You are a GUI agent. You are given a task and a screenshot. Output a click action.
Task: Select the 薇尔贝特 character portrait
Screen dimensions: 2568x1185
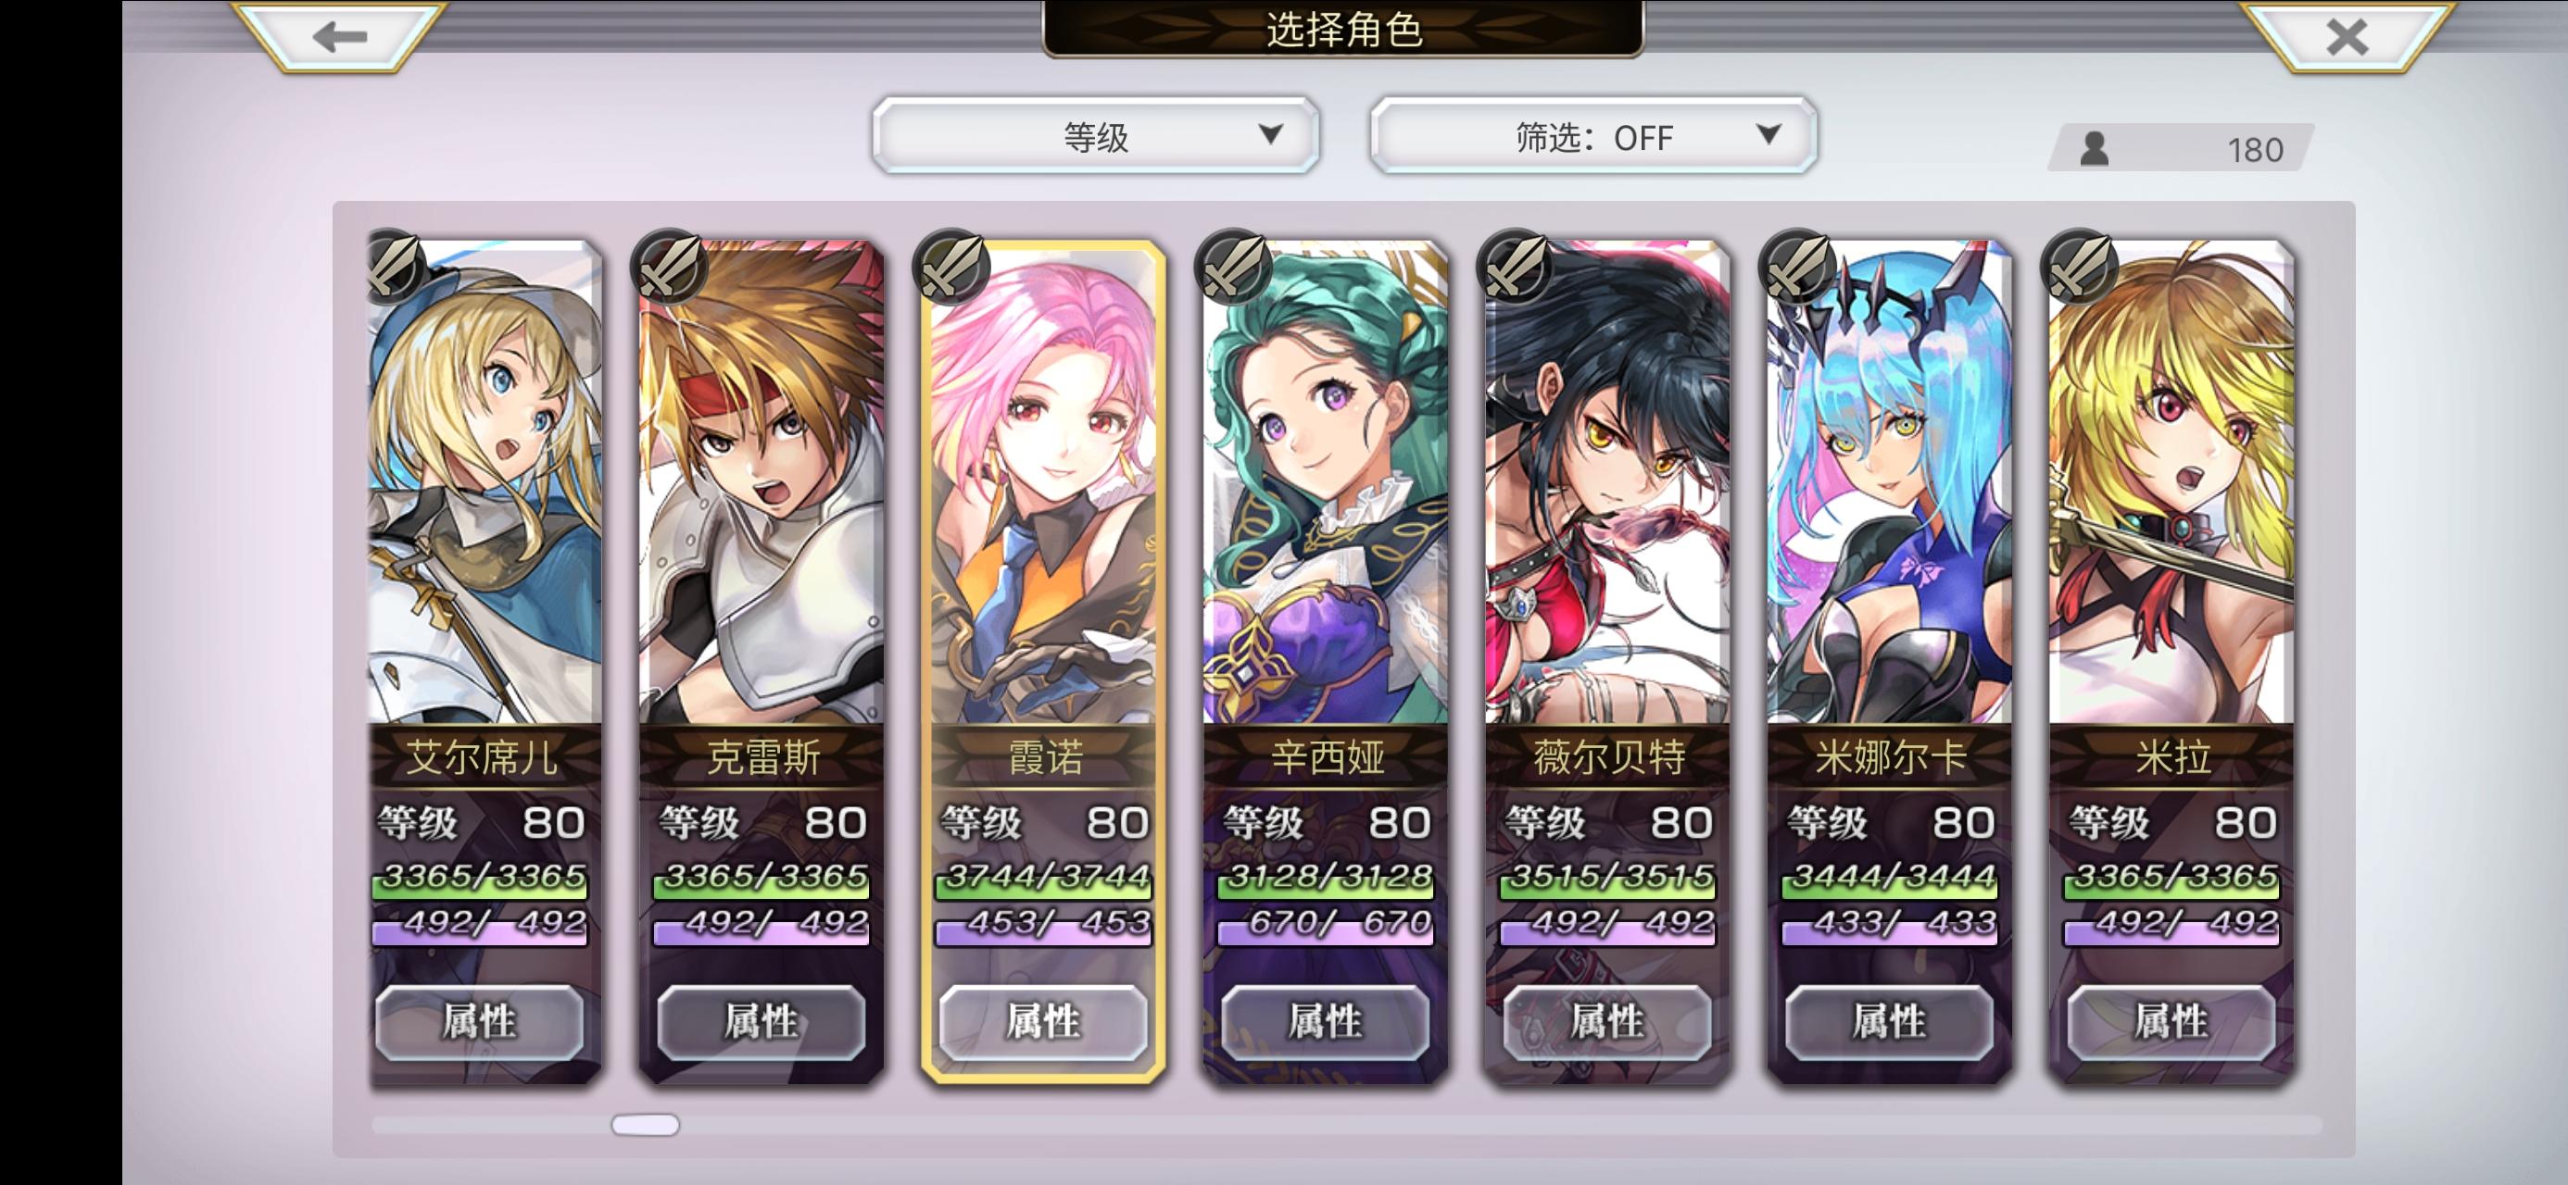click(x=1607, y=482)
